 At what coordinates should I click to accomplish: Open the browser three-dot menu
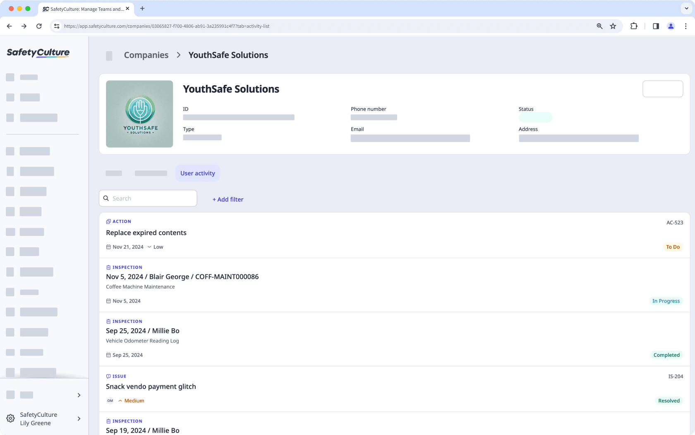[685, 26]
